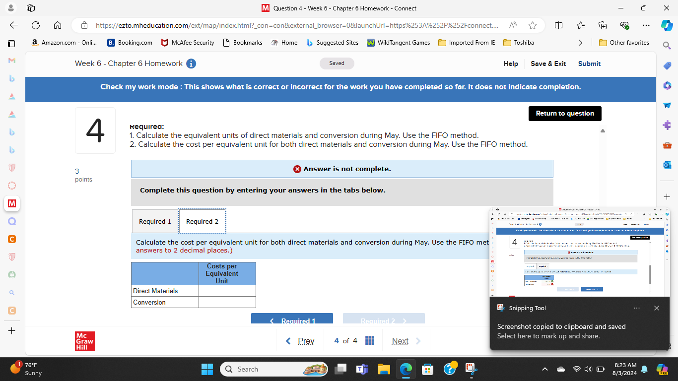Open the question map grid beside 4 of 4

coord(370,340)
